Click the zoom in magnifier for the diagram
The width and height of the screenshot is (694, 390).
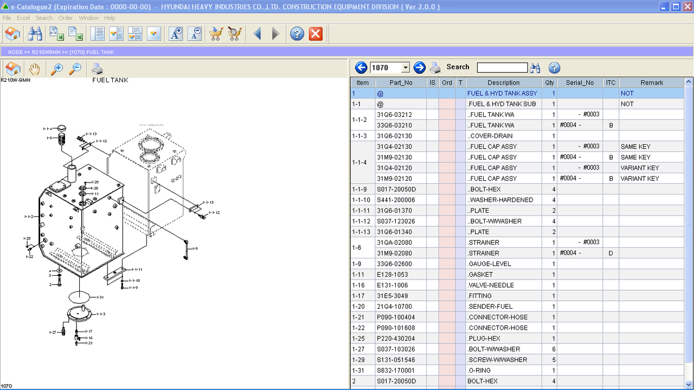click(x=56, y=69)
